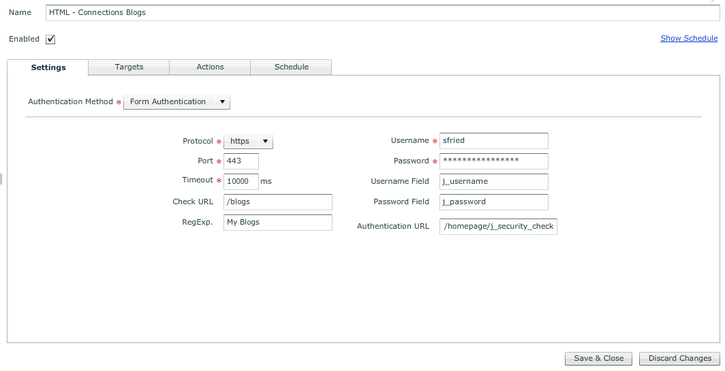Image resolution: width=725 pixels, height=371 pixels.
Task: Open the Actions tab
Action: pos(210,67)
